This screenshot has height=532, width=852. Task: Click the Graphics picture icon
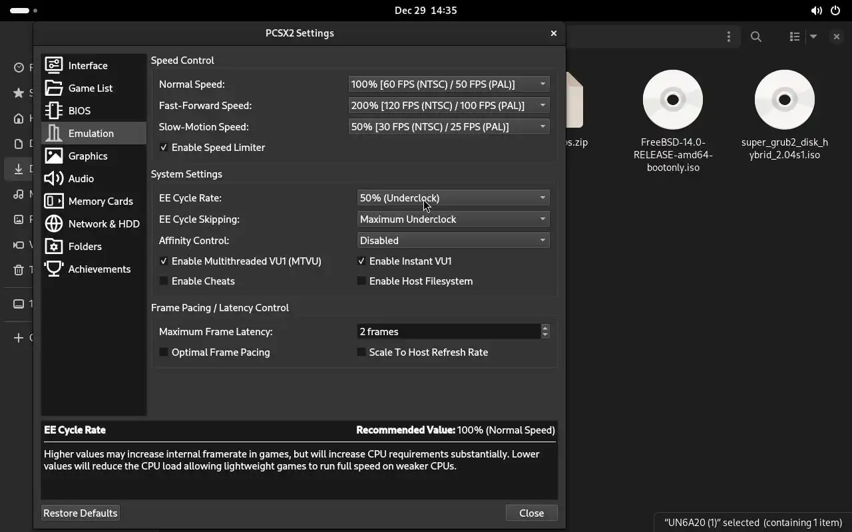point(54,156)
